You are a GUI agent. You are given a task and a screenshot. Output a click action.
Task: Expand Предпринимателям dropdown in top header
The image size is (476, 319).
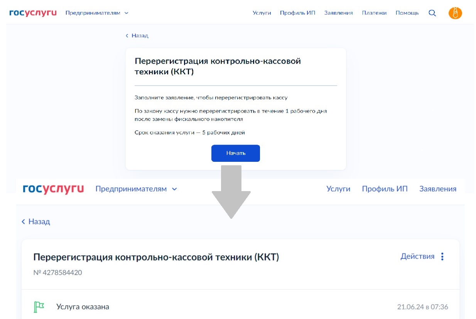pos(97,13)
